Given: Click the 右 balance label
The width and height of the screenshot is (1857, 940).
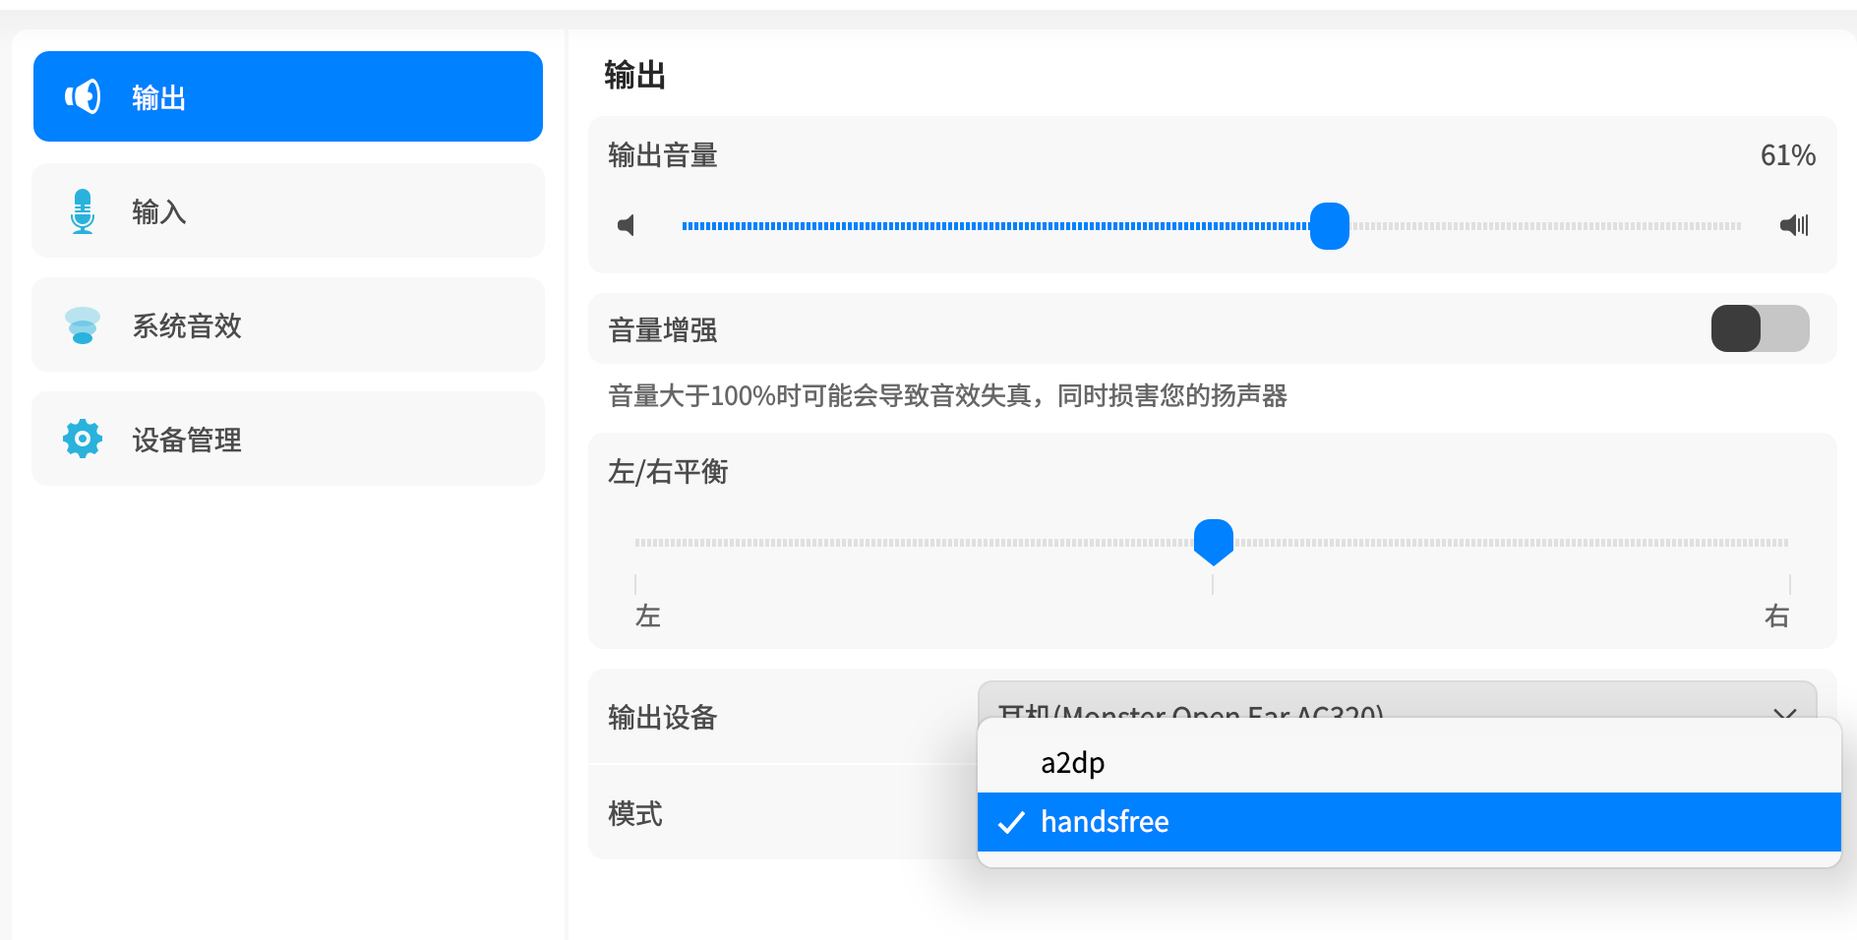Looking at the screenshot, I should coord(1776,617).
